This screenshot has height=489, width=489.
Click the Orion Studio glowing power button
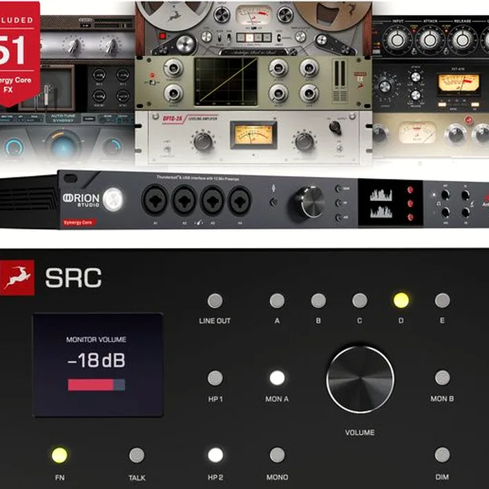[x=113, y=200]
